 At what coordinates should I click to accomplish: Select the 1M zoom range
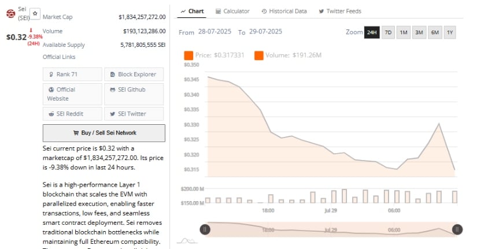pyautogui.click(x=404, y=32)
